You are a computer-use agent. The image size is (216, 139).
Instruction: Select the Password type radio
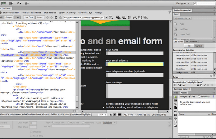(83, 122)
